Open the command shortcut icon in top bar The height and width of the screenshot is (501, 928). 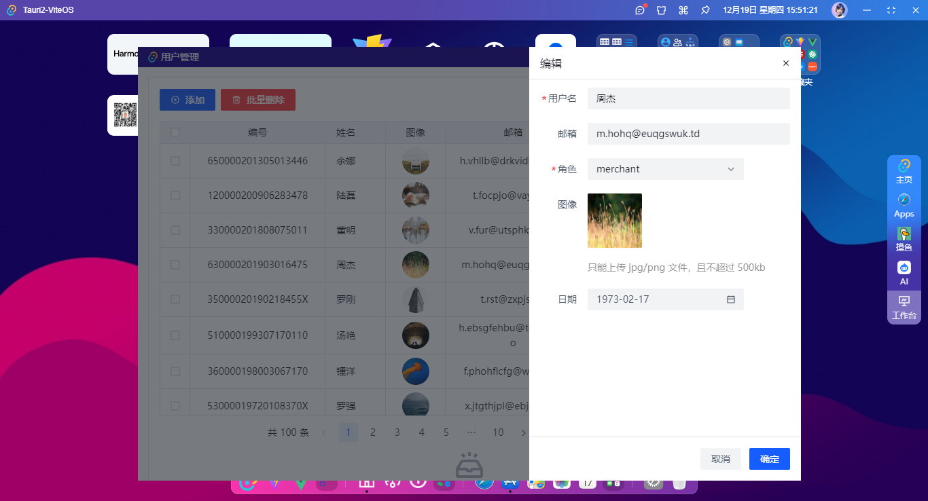point(683,10)
